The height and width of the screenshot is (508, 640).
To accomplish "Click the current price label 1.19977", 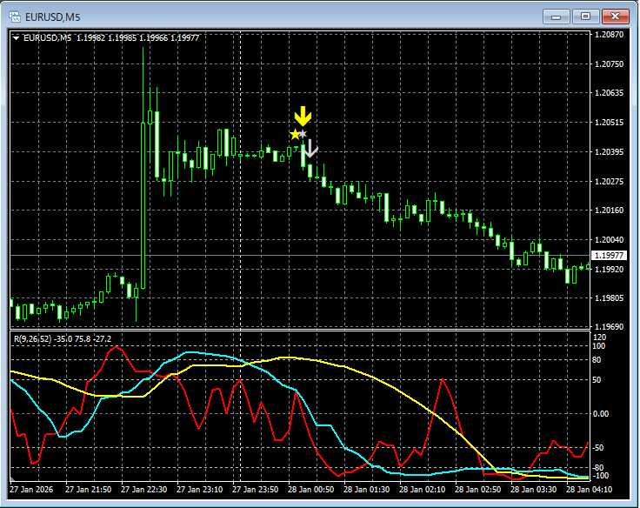I will 608,255.
